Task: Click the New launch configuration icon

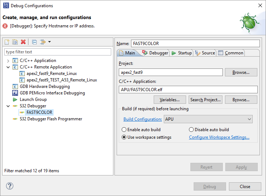Action: [7, 42]
